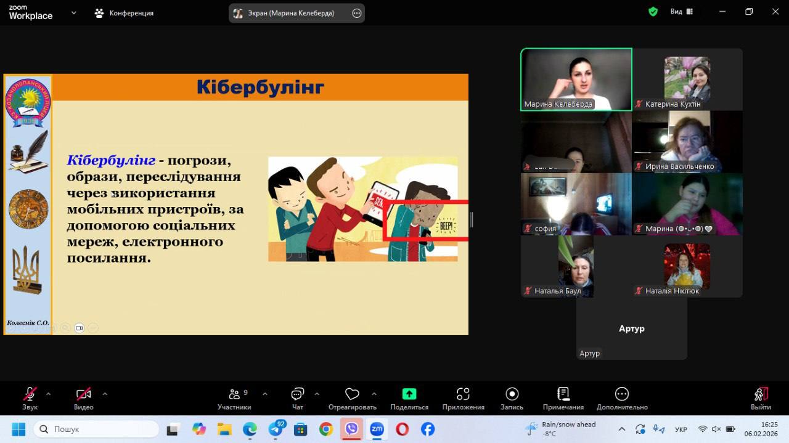This screenshot has width=789, height=443.
Task: Open the Приложения apps icon
Action: pyautogui.click(x=463, y=394)
